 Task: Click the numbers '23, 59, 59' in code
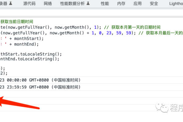coord(119,33)
